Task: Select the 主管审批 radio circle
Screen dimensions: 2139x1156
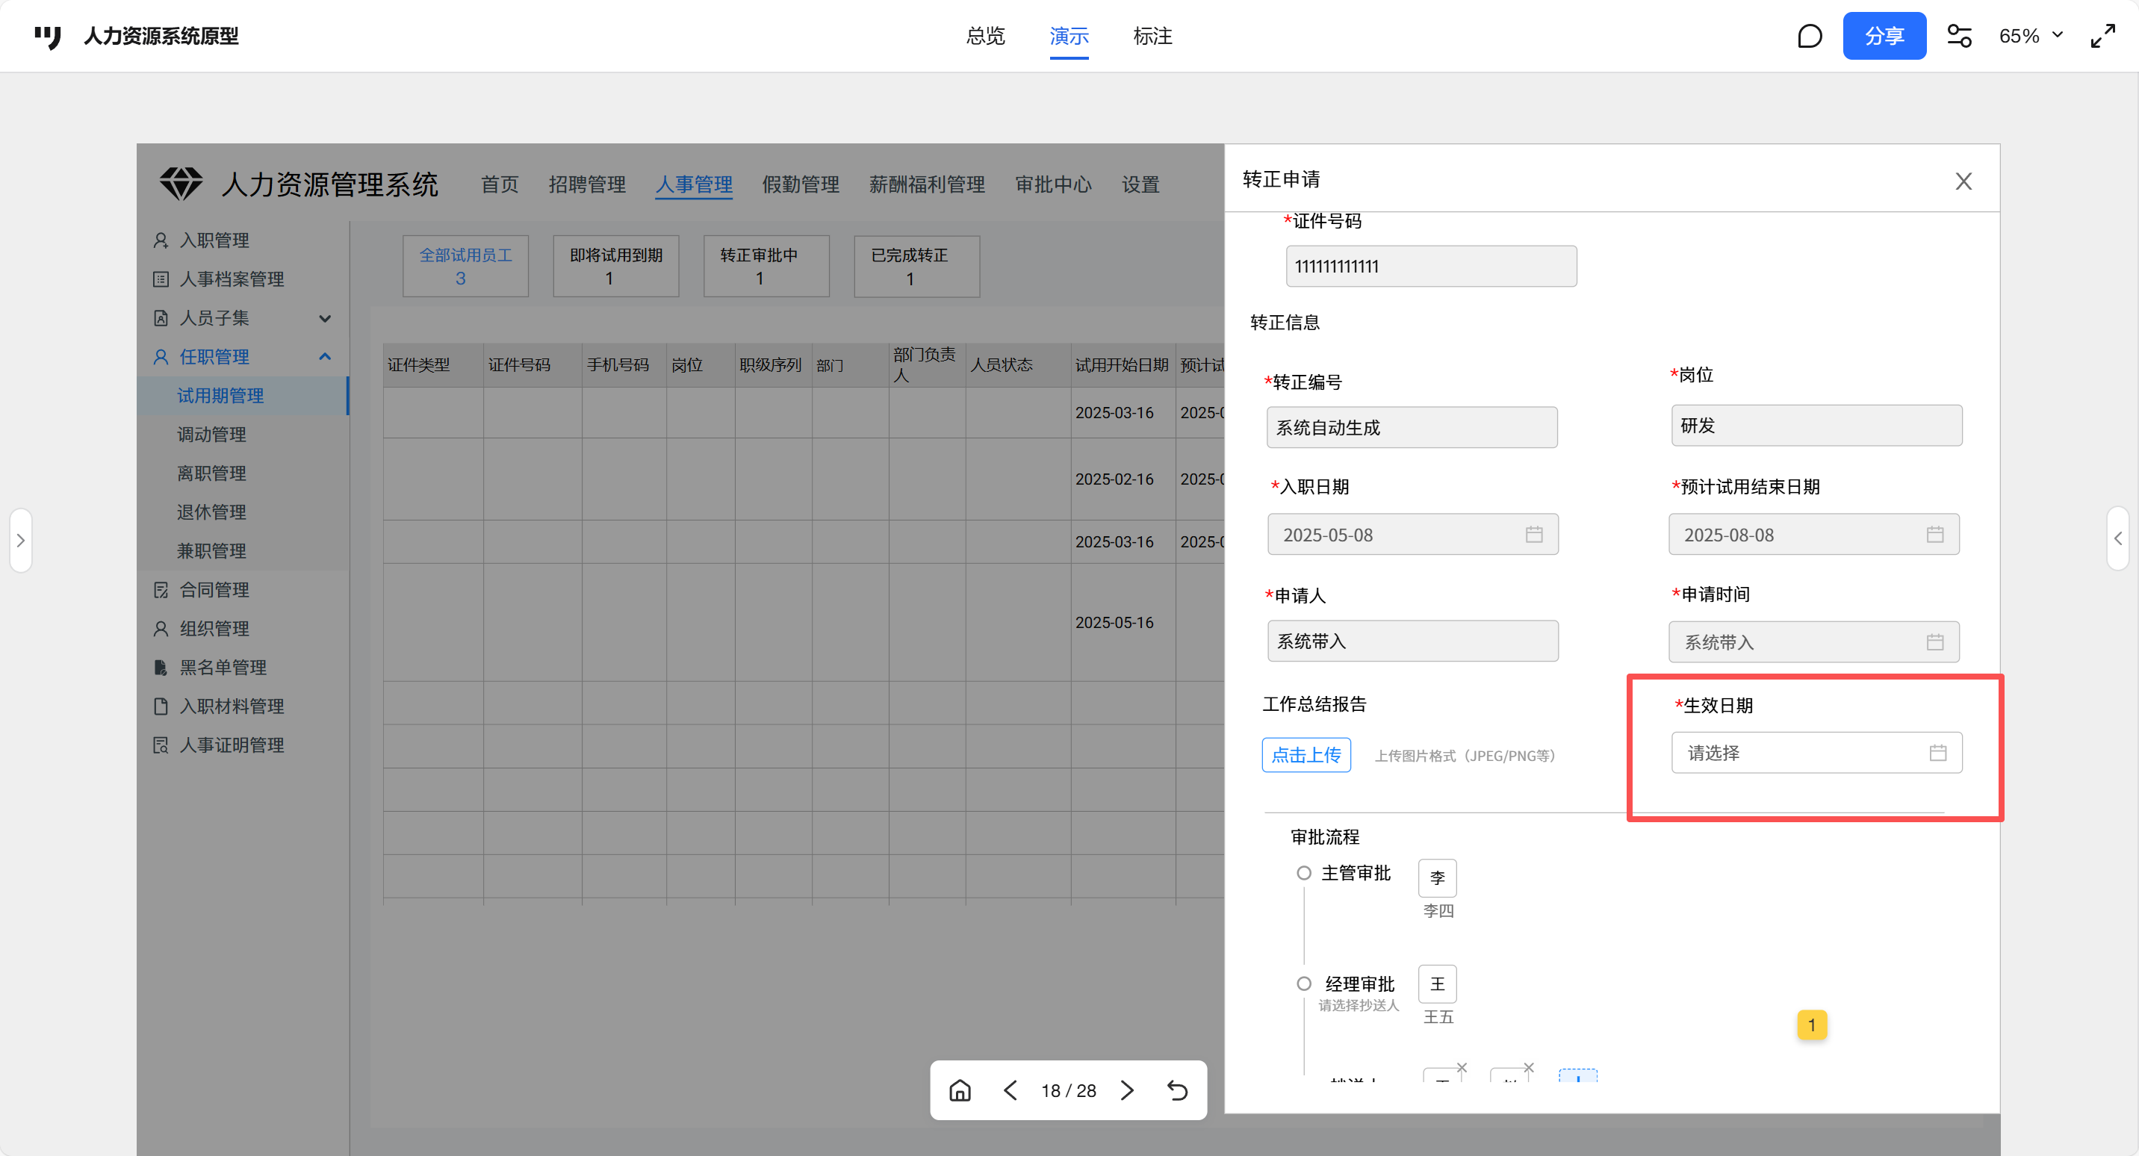Action: pos(1304,873)
